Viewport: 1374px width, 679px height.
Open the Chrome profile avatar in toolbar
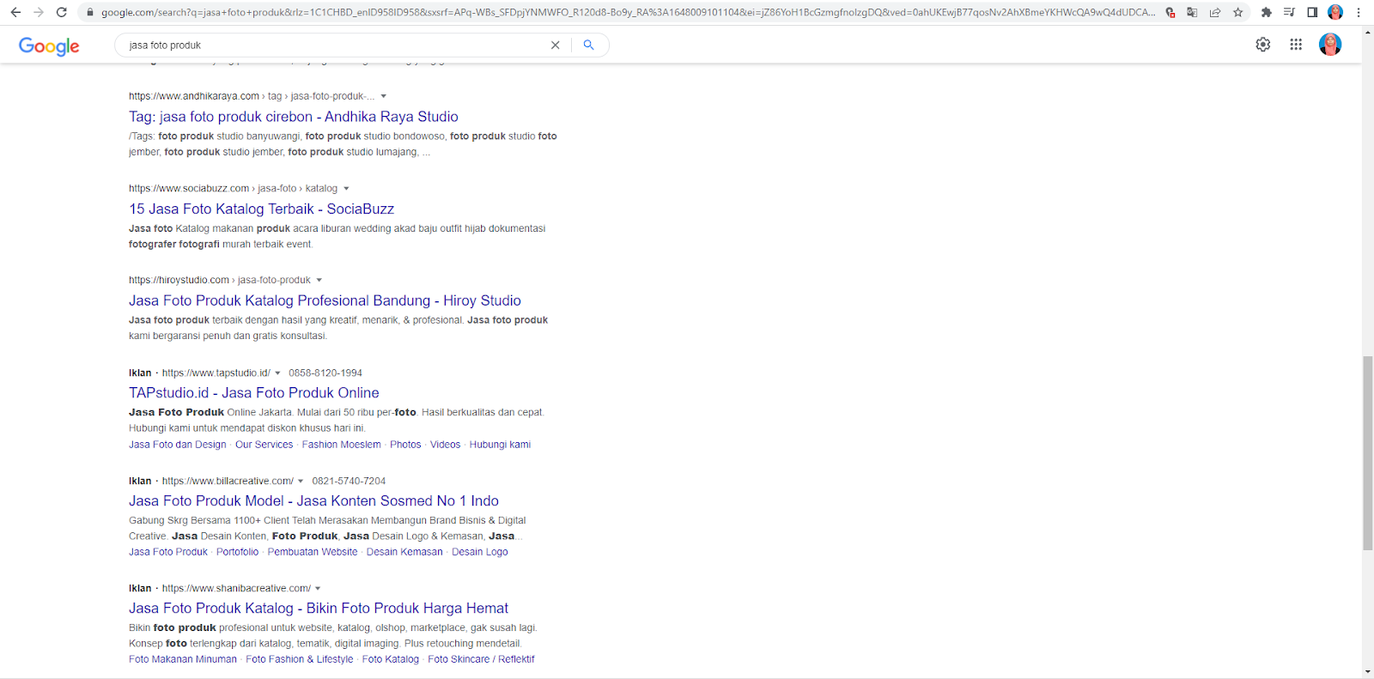(1335, 12)
